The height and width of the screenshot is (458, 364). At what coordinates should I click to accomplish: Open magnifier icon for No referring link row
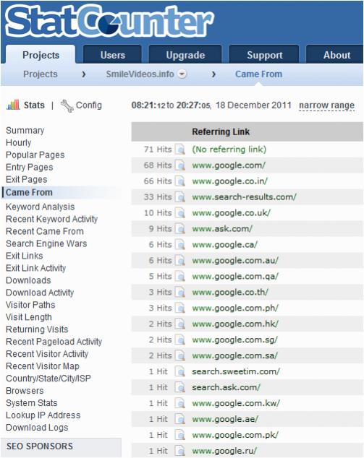tap(180, 150)
